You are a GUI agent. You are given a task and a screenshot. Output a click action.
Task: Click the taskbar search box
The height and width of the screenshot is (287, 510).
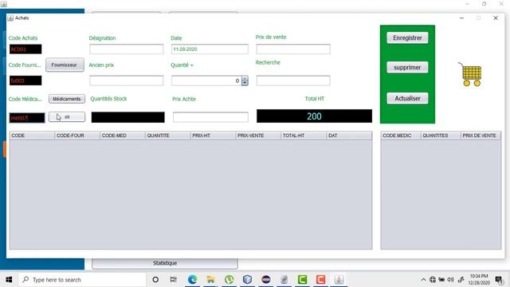point(82,280)
